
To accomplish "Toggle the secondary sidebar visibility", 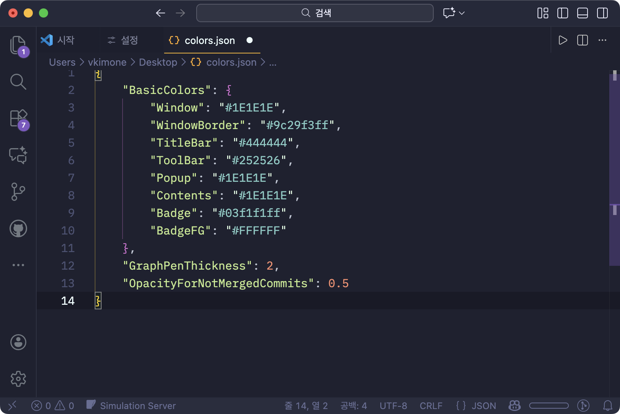I will point(602,13).
